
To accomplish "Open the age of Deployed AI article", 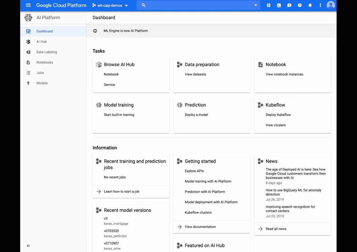I will click(296, 173).
